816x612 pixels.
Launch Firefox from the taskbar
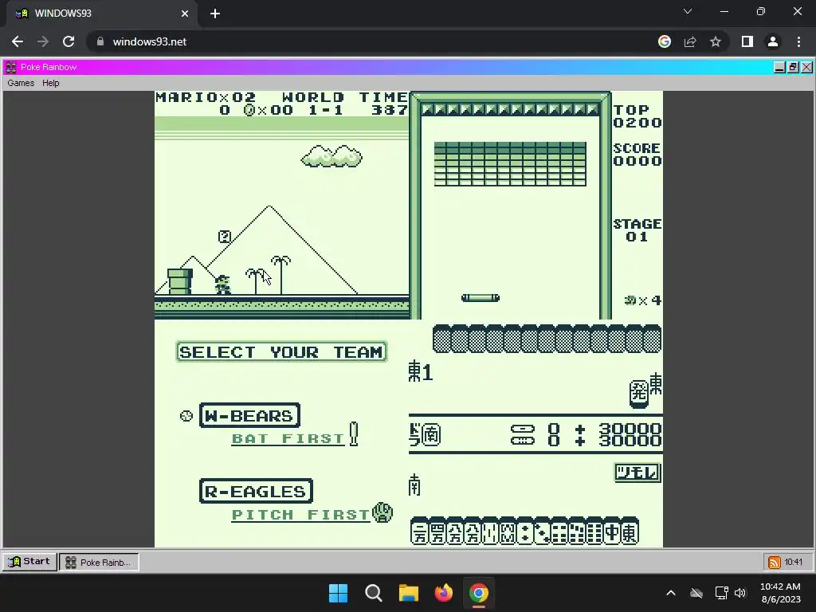coord(444,593)
